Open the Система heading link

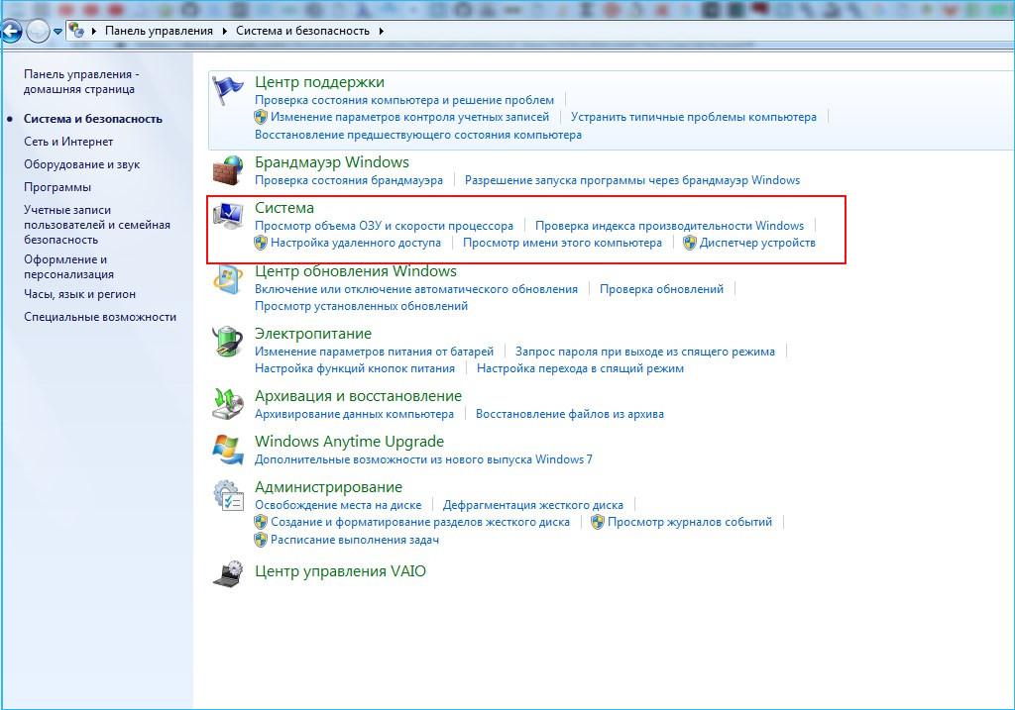coord(283,208)
